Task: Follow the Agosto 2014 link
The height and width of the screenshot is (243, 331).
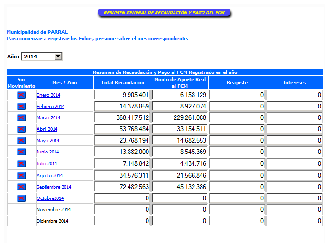Action: [x=50, y=176]
